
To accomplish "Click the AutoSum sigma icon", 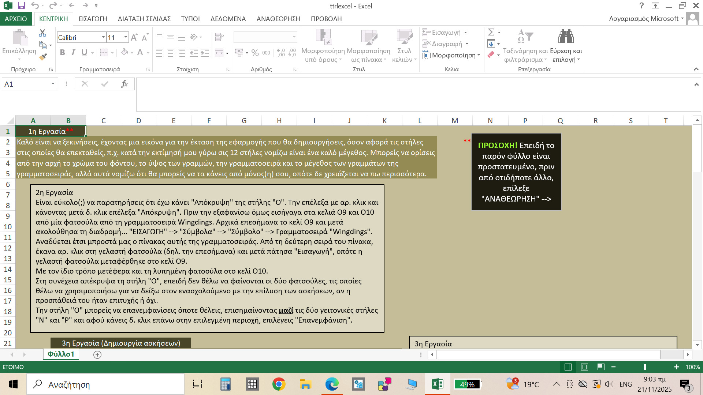I will [491, 32].
